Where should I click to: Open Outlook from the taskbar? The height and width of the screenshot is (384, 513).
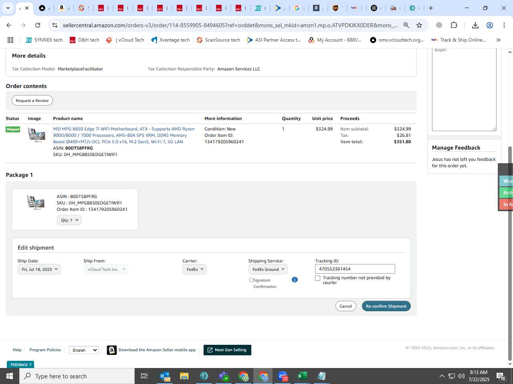tap(165, 376)
